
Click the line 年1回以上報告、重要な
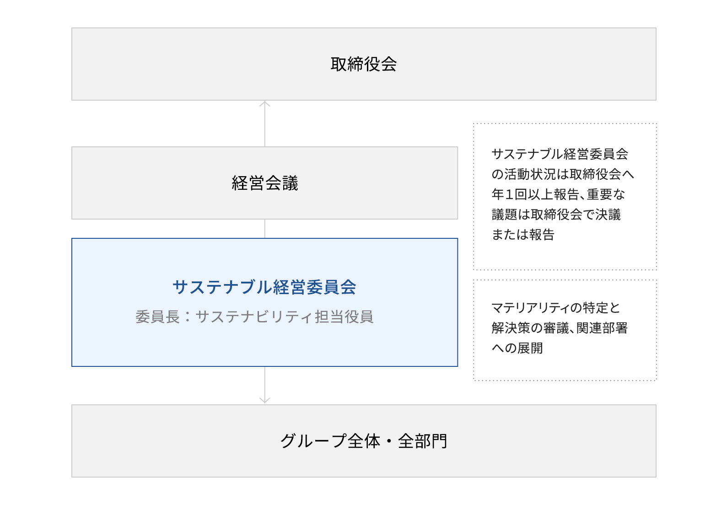[558, 194]
